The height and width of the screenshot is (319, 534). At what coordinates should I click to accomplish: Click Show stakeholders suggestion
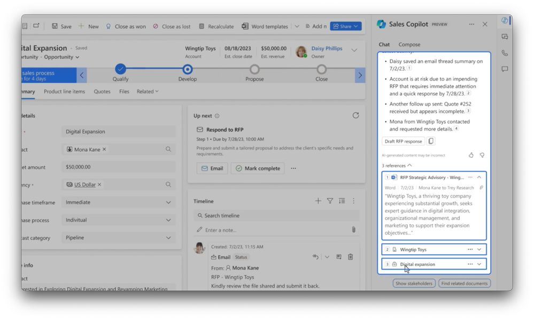click(x=414, y=283)
